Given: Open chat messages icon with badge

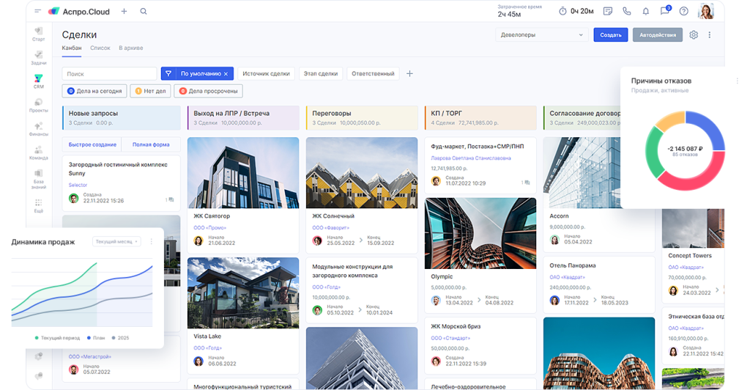Looking at the screenshot, I should (664, 11).
